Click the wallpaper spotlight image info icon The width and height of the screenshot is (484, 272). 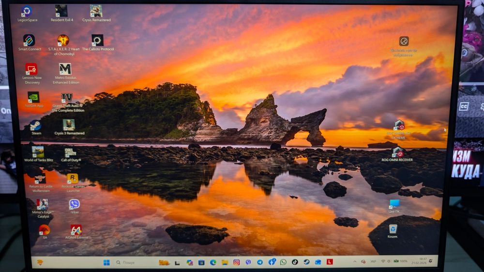click(404, 41)
